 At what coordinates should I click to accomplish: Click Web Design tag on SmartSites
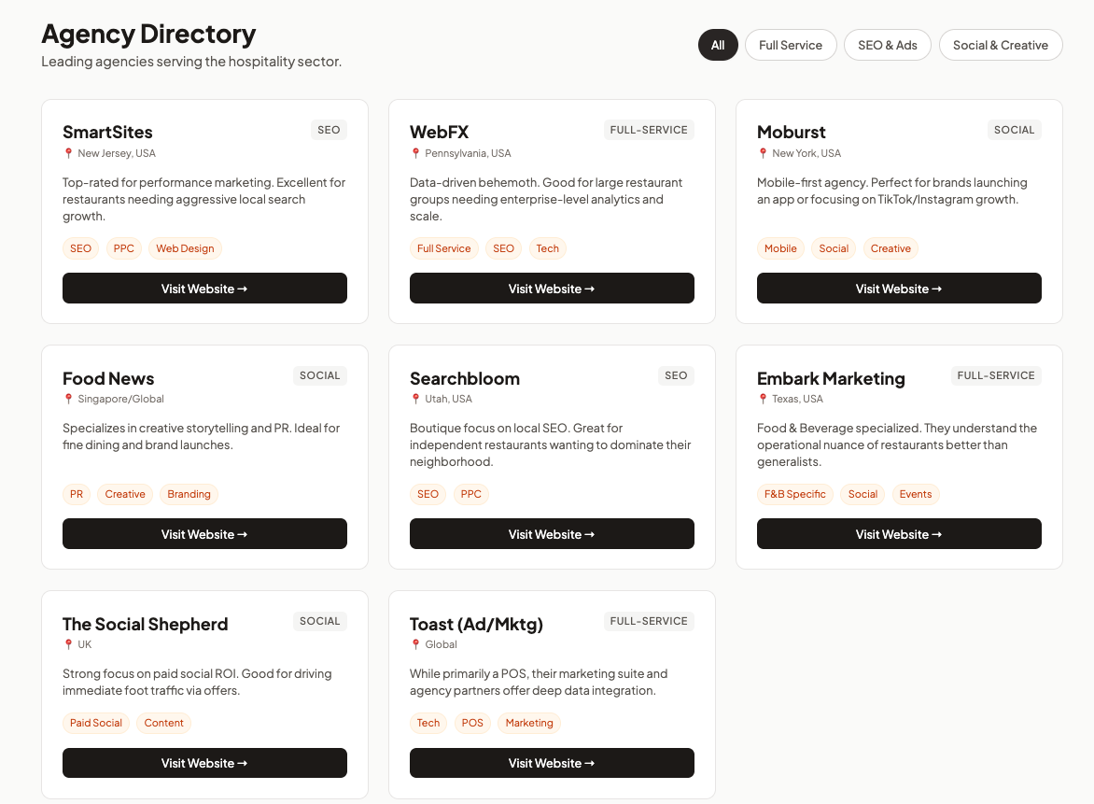(x=185, y=248)
